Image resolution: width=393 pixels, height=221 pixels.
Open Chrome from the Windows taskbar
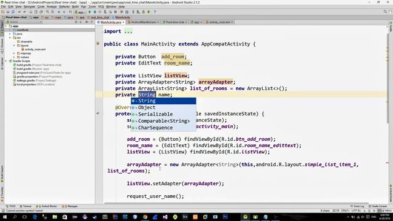[x=145, y=217]
